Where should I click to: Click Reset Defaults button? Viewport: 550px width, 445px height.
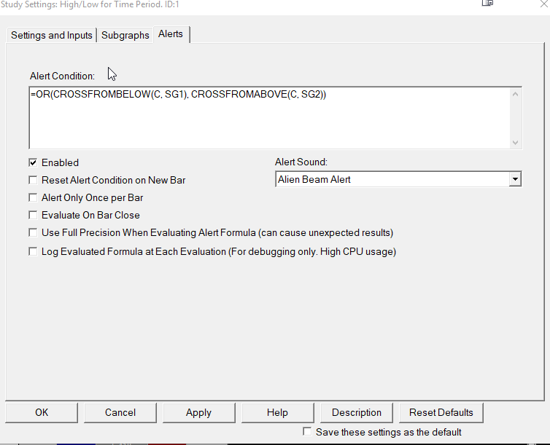coord(441,412)
